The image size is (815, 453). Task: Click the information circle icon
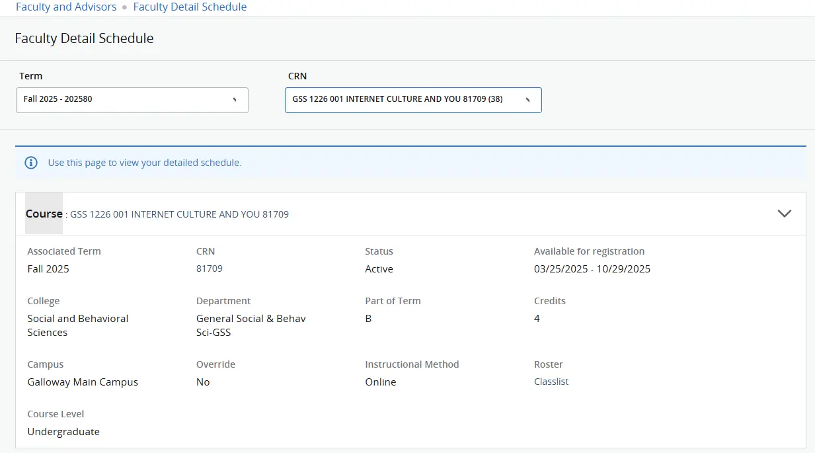coord(30,162)
